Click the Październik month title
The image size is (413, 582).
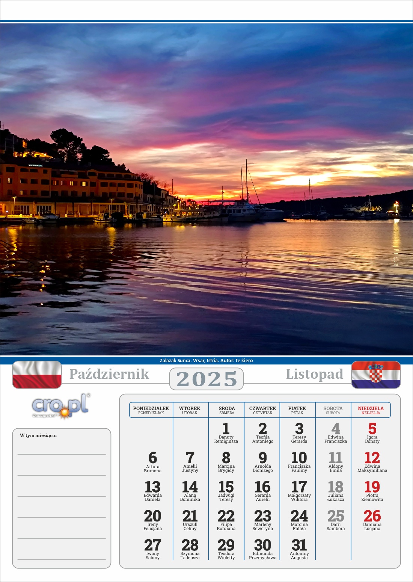coord(109,374)
